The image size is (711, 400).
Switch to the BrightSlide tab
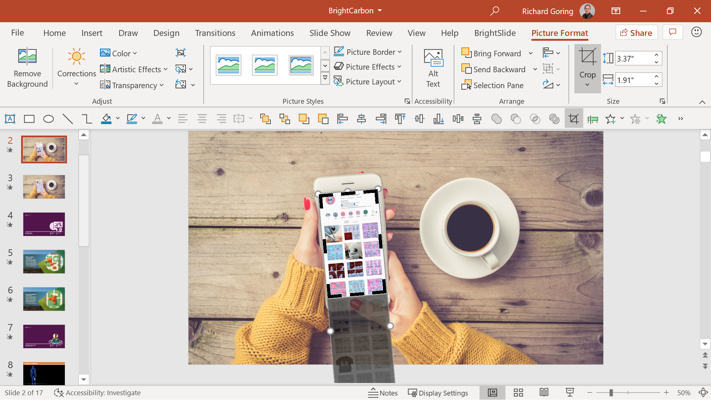coord(495,33)
